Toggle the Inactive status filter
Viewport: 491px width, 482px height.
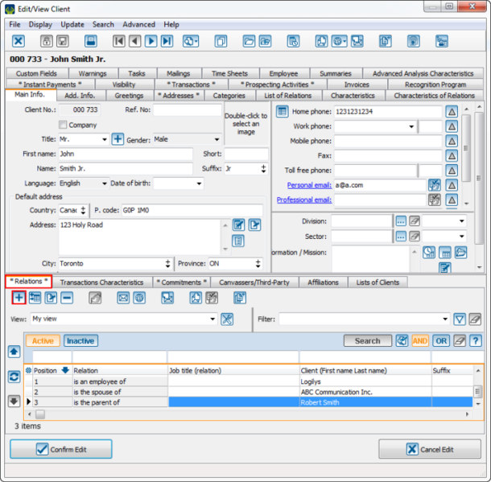click(x=80, y=340)
